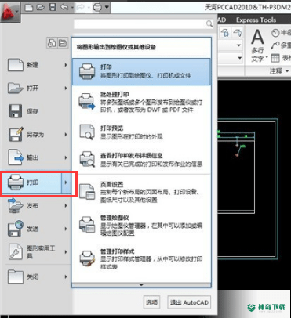Screen dimensions: 291x318
Task: Switch to the Express Tools ribbon tab
Action: tap(256, 20)
